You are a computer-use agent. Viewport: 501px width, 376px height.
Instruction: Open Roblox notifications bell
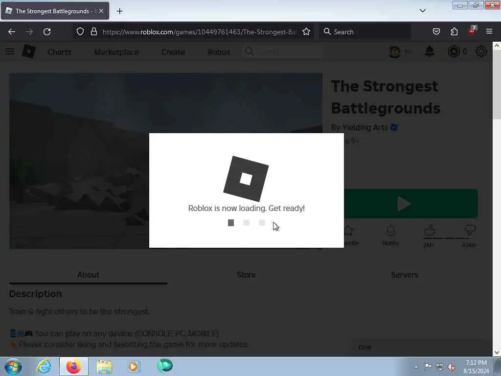click(430, 51)
